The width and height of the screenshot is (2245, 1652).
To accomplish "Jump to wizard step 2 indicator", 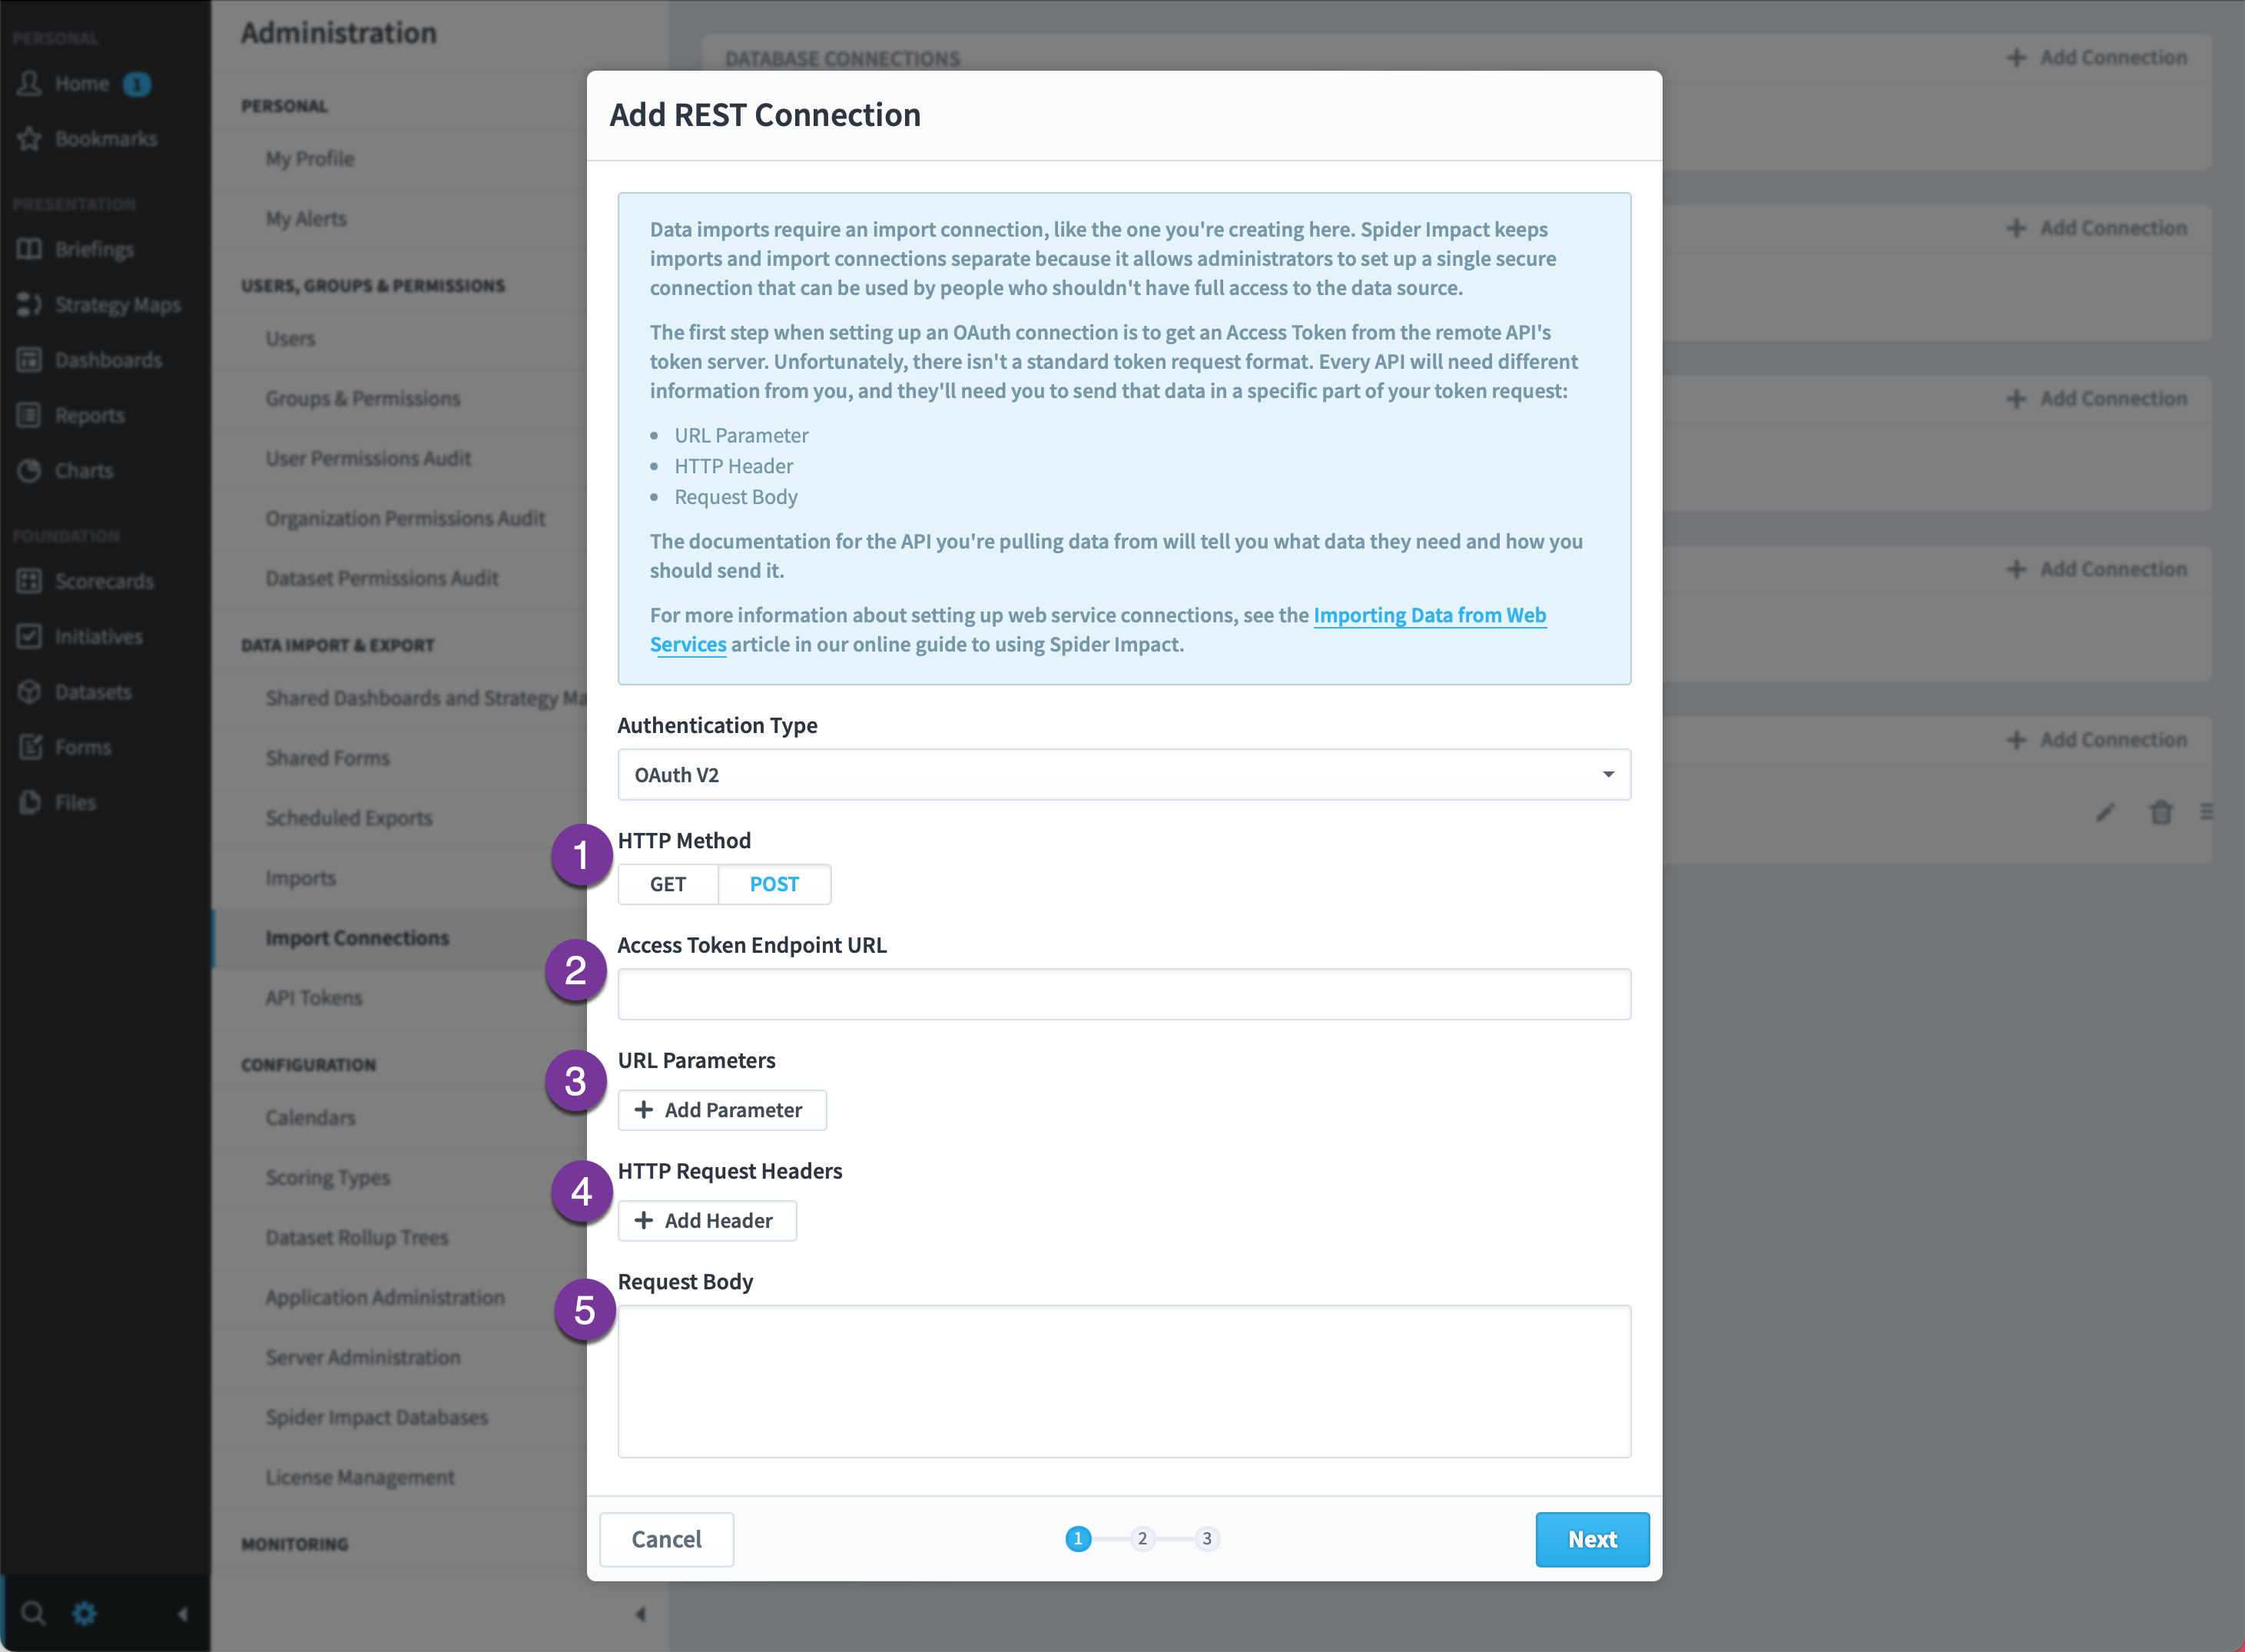I will 1142,1539.
